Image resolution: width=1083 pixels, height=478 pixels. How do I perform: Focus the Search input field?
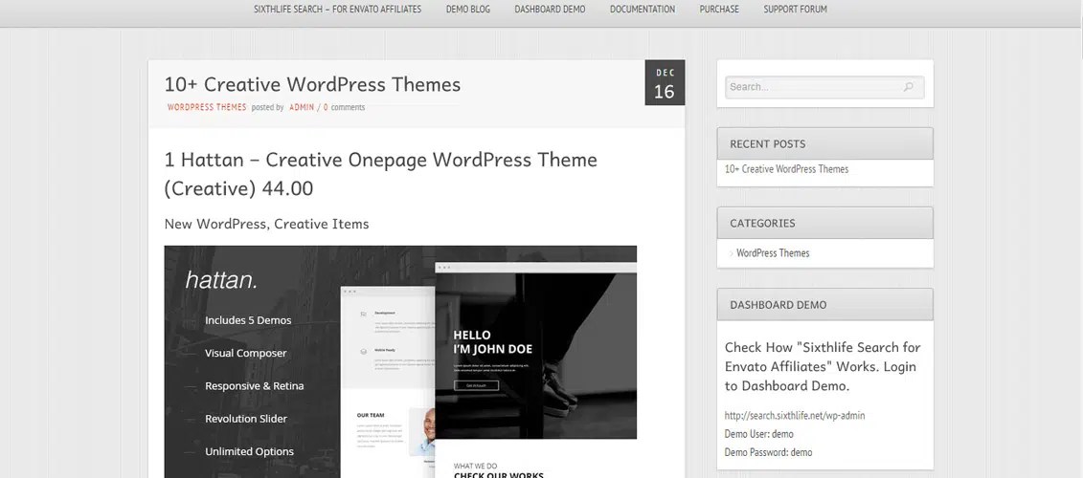824,87
